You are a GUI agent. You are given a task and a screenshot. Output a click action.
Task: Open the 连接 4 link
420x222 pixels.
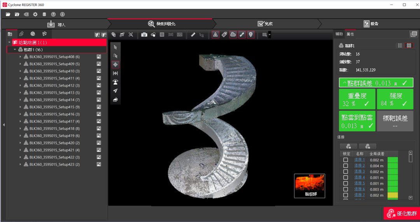click(359, 178)
